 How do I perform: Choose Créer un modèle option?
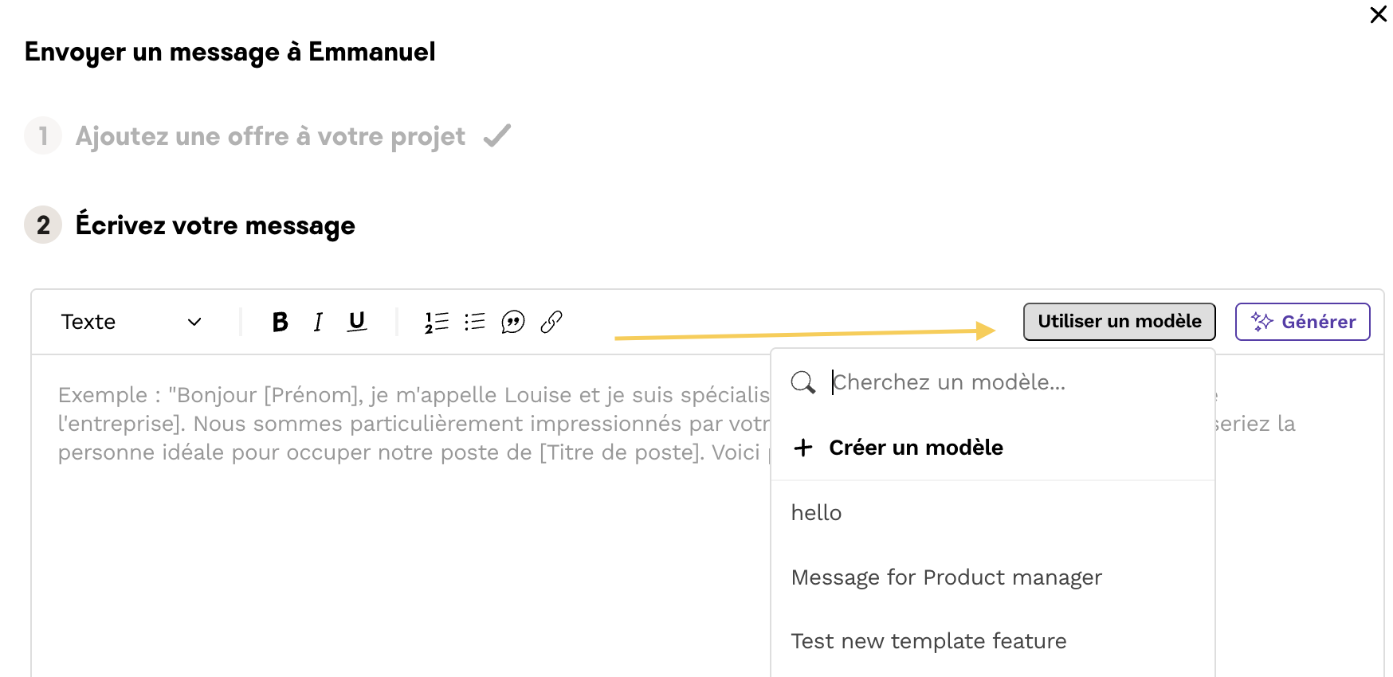pos(915,448)
